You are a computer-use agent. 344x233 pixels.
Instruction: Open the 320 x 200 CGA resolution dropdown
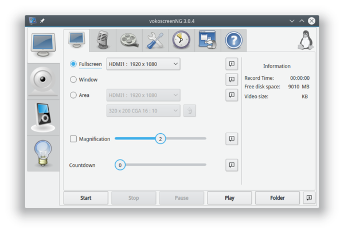click(143, 111)
